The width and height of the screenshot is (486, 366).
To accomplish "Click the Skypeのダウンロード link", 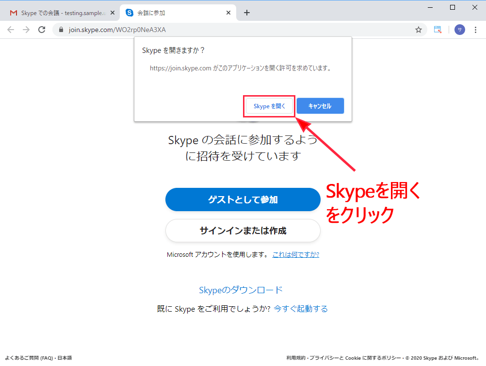I will pos(241,290).
